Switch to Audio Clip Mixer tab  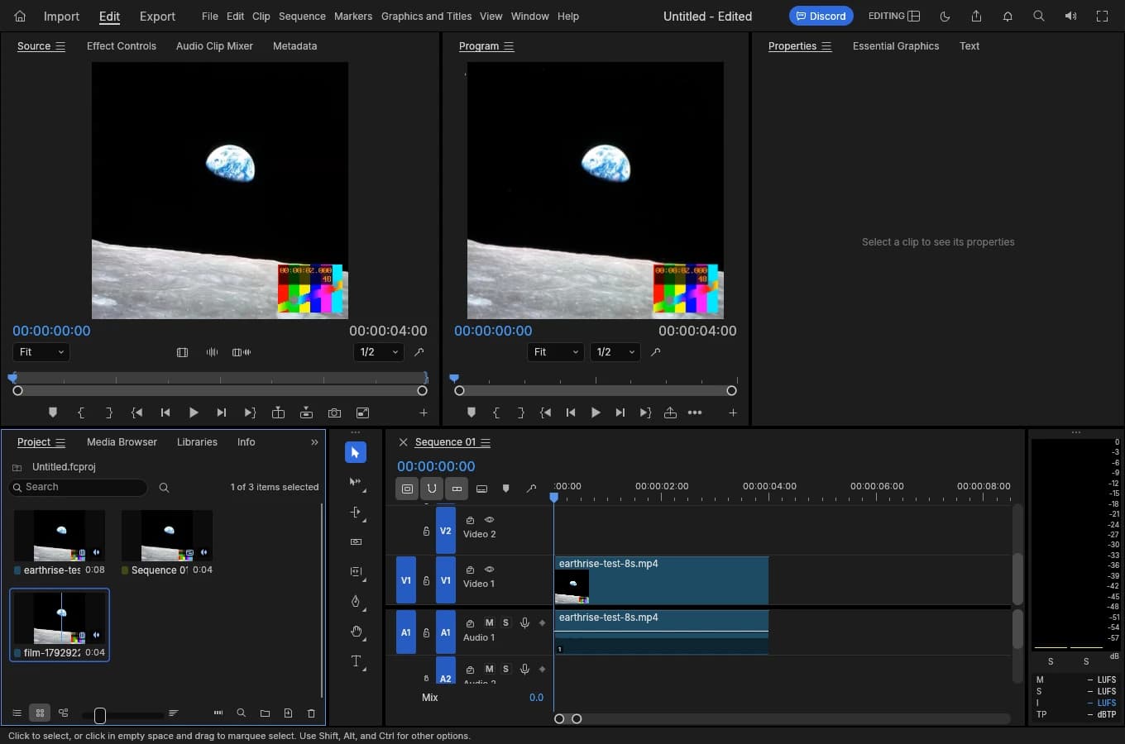tap(214, 46)
